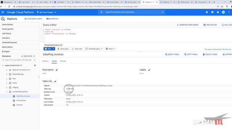
Task: Click HIDE EDITOR
Action: [210, 25]
